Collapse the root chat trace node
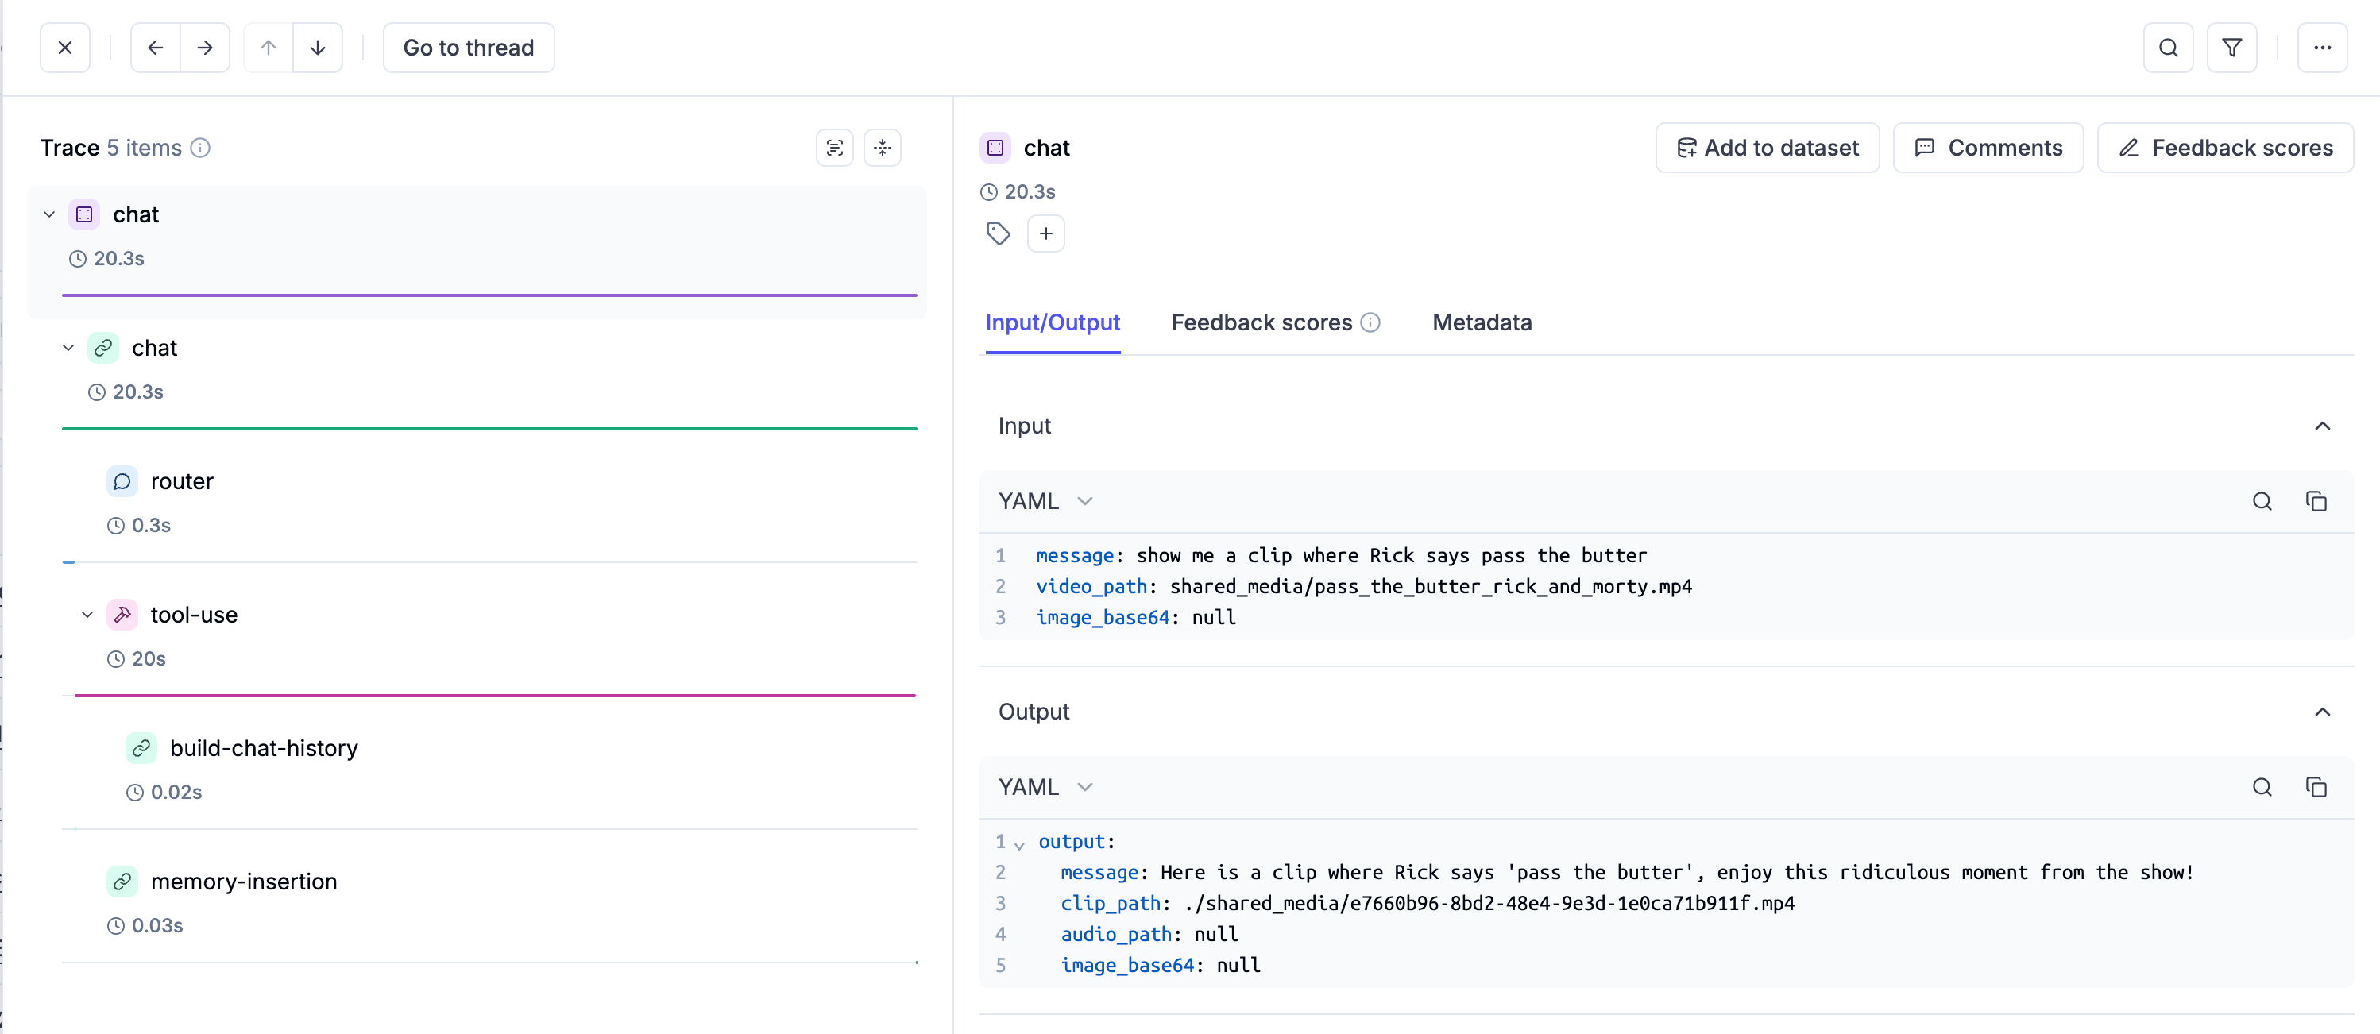The height and width of the screenshot is (1034, 2380). 49,215
